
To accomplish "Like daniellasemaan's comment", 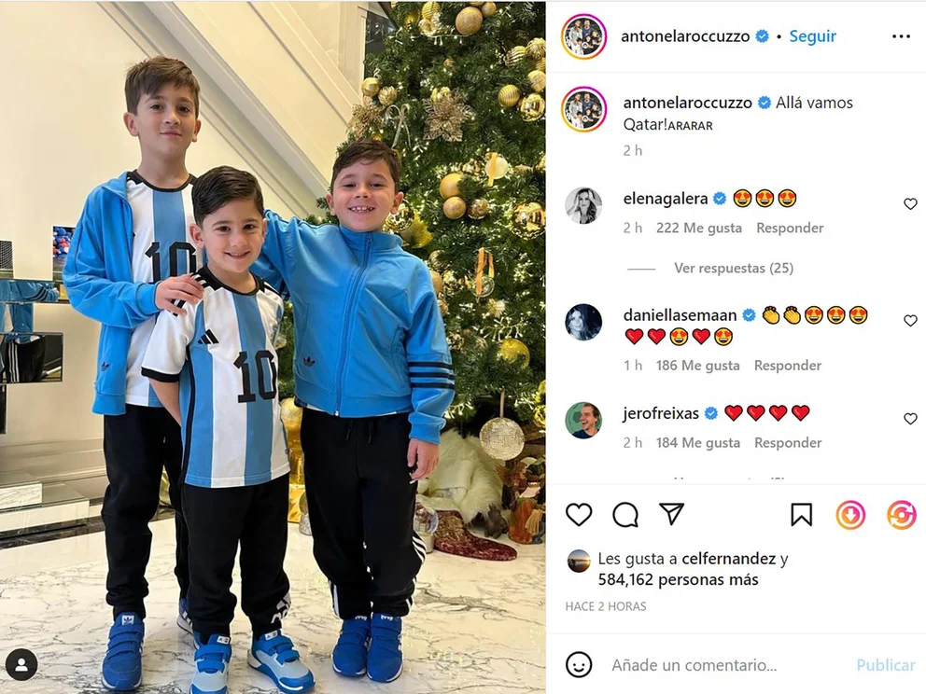I will tap(911, 321).
